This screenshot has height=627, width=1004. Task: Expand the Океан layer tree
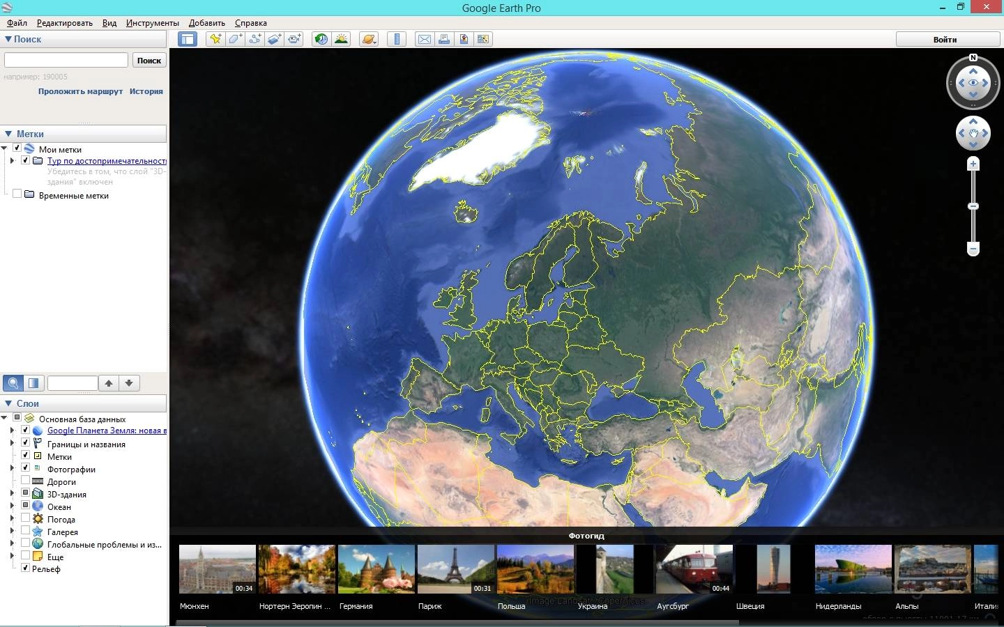(x=12, y=506)
